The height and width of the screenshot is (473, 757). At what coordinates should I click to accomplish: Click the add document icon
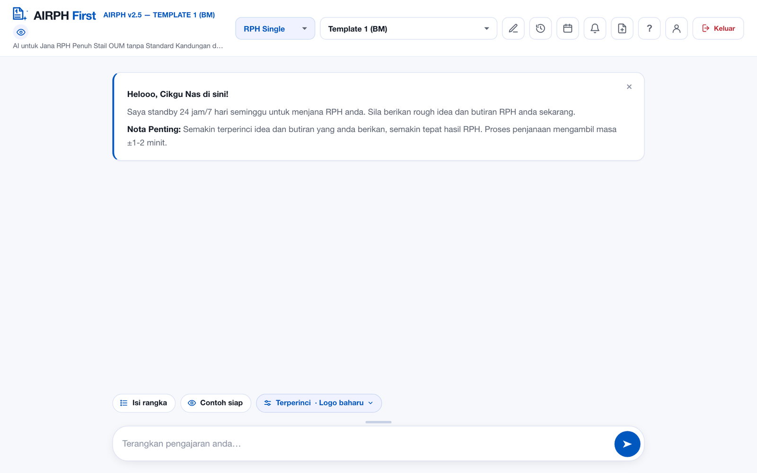[x=622, y=28]
